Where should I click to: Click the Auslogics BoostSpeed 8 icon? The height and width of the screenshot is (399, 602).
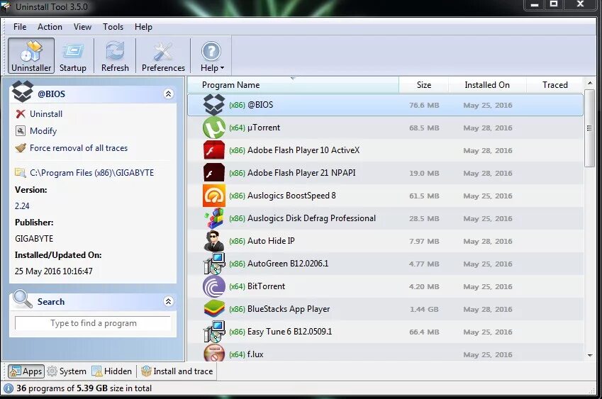[x=214, y=196]
